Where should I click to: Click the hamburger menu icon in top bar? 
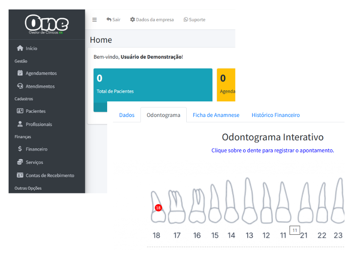(x=94, y=20)
